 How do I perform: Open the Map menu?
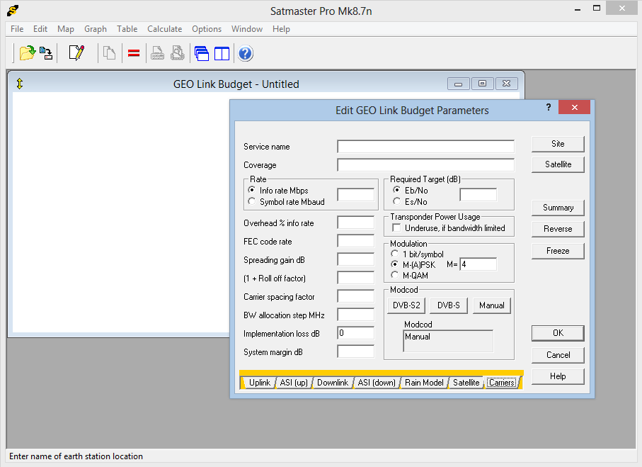[x=66, y=29]
